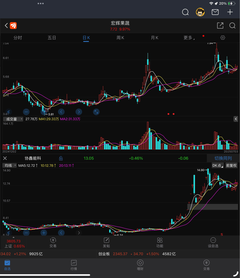Zoom out the bottom chart
This screenshot has width=240, height=278.
coord(26,233)
